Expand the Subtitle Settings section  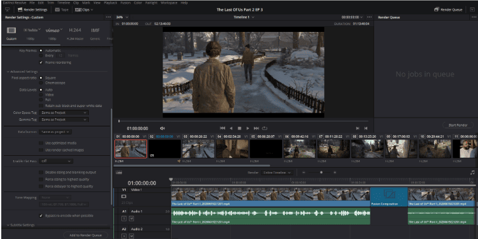click(21, 225)
